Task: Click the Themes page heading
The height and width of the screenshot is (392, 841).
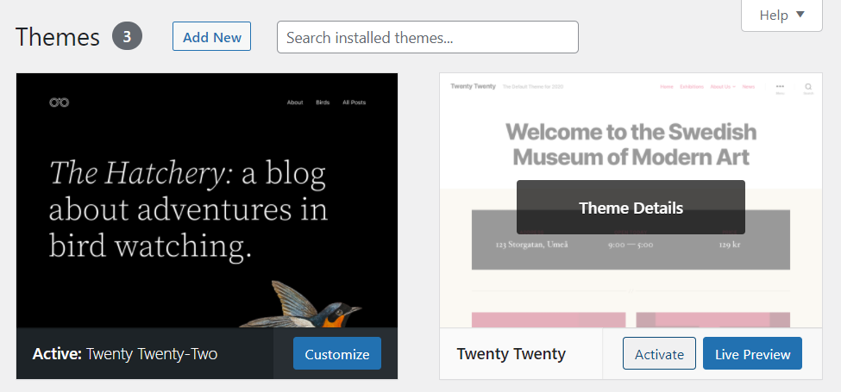Action: [x=58, y=38]
